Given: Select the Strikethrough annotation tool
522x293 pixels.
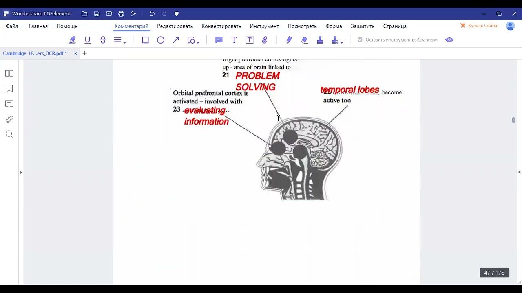Looking at the screenshot, I should pos(103,40).
